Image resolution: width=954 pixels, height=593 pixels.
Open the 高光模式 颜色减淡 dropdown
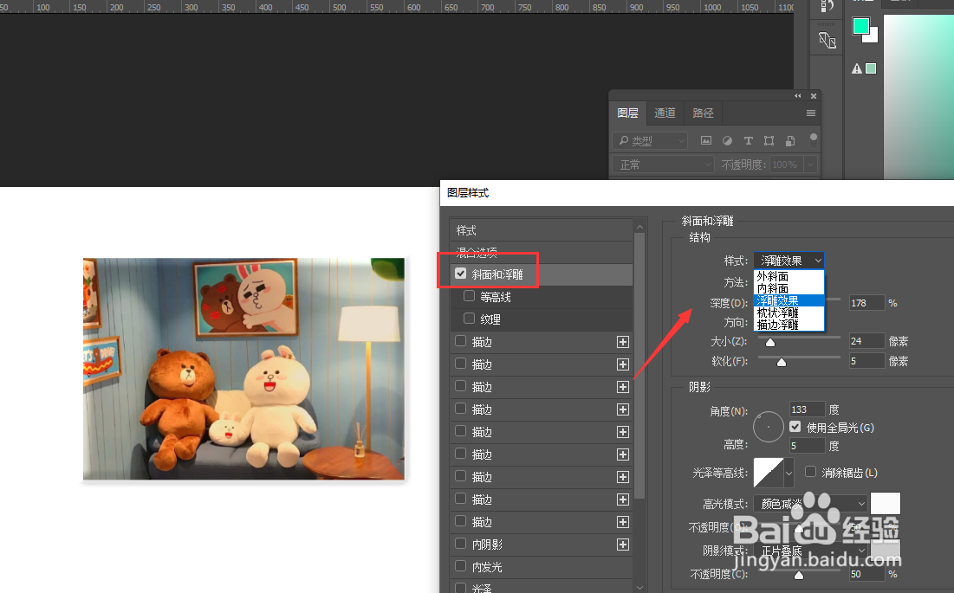pos(810,504)
